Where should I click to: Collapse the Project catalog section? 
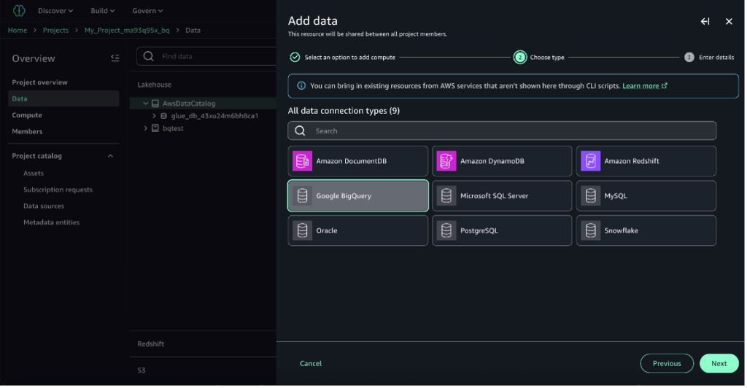pyautogui.click(x=111, y=156)
